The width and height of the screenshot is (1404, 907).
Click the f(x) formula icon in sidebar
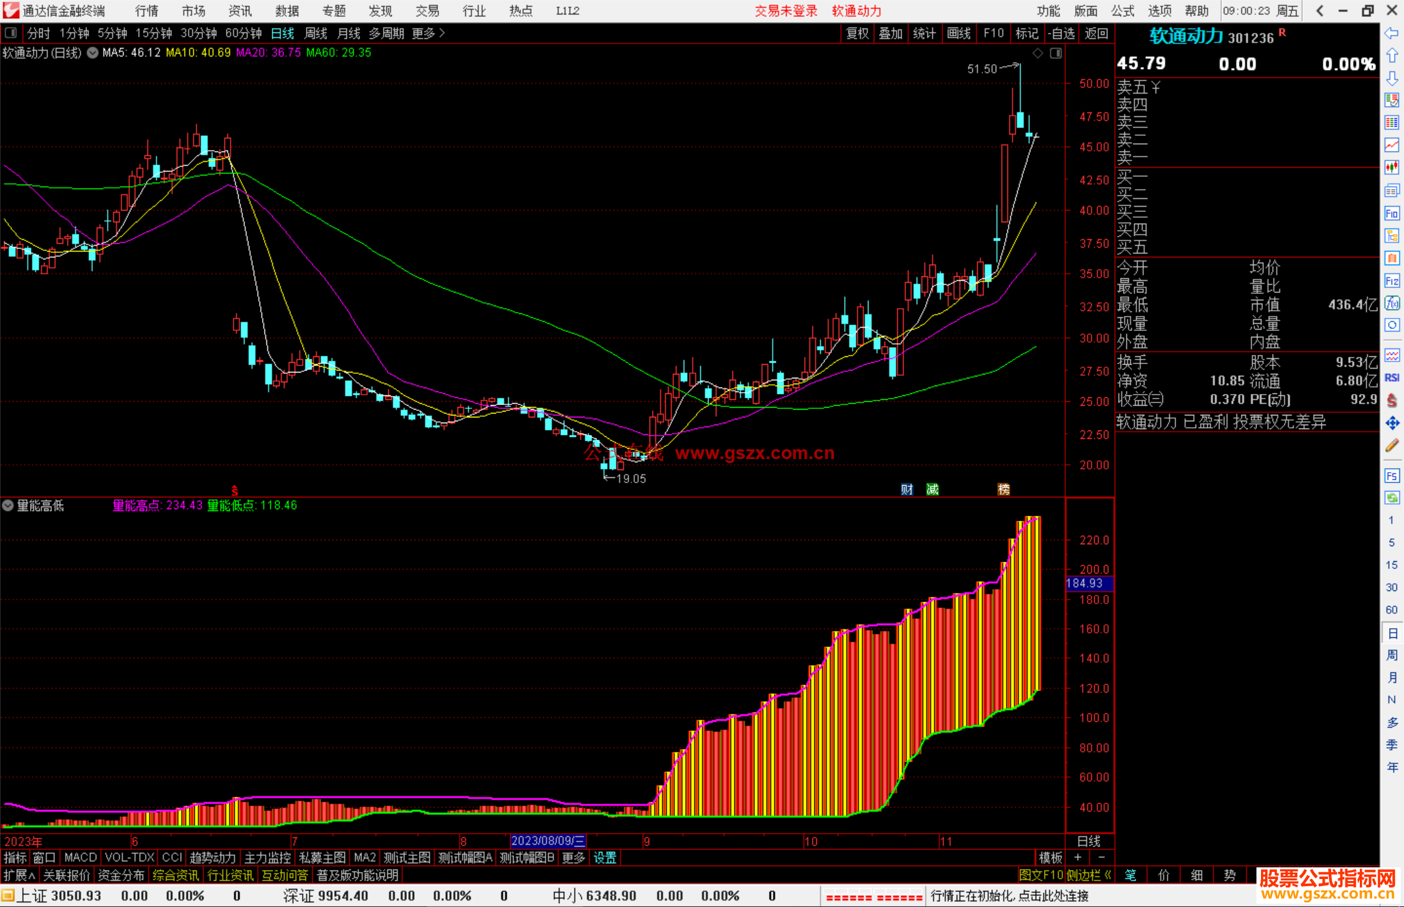pyautogui.click(x=1392, y=303)
